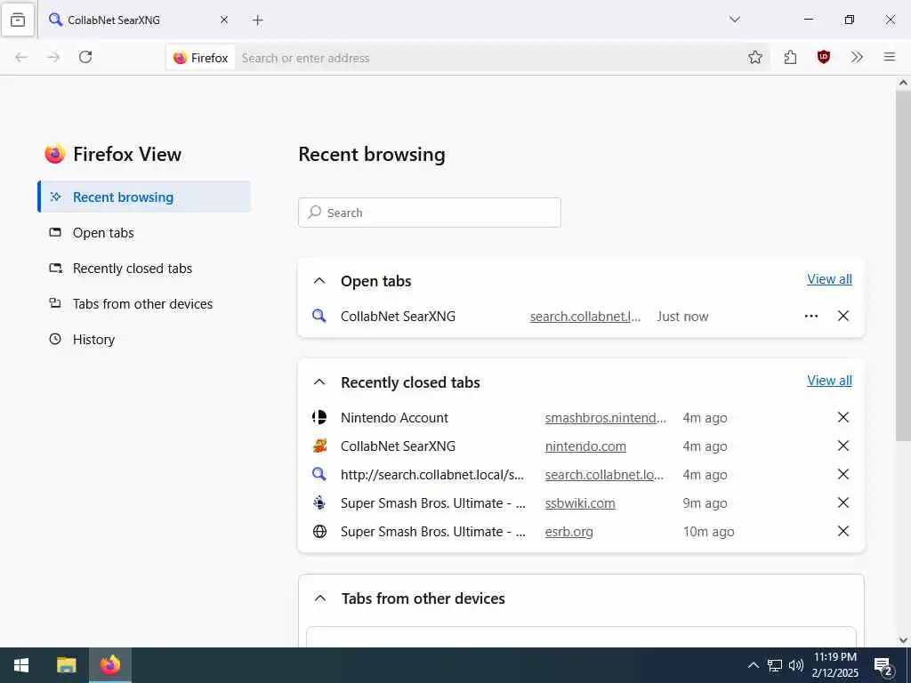Open the Firefox hamburger application menu
This screenshot has width=911, height=683.
click(x=890, y=57)
